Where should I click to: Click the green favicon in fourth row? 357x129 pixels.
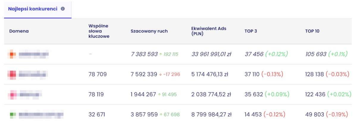(x=12, y=114)
